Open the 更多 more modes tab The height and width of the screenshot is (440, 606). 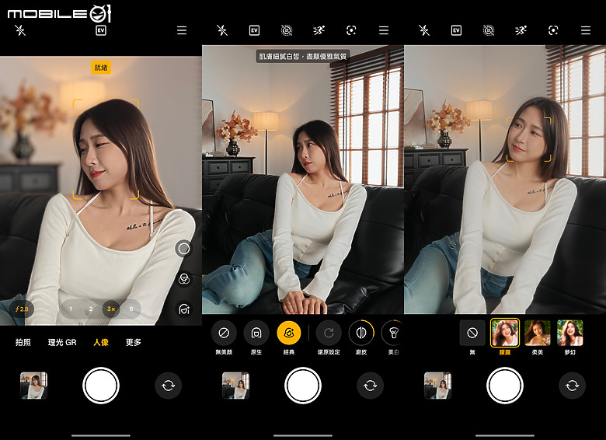[x=134, y=342]
